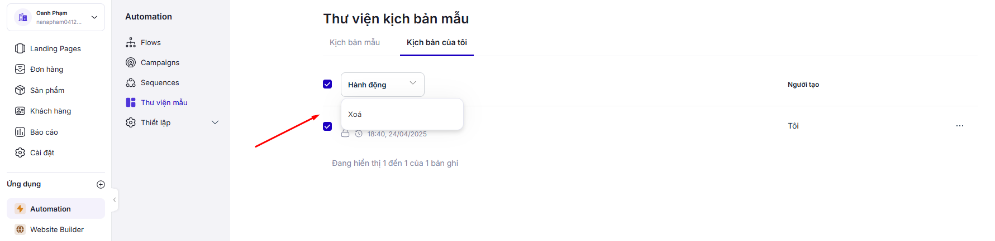Uncheck the select-all header checkbox
The height and width of the screenshot is (241, 995).
pos(327,84)
